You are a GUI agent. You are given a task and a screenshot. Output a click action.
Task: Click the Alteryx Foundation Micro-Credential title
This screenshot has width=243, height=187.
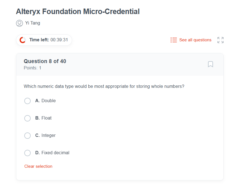pyautogui.click(x=78, y=12)
